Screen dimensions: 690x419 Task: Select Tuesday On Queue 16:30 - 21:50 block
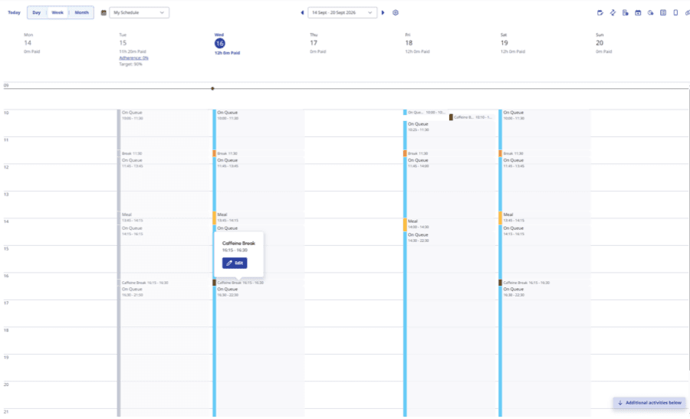point(165,352)
